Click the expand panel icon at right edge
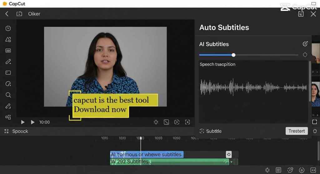This screenshot has height=174, width=320. (x=314, y=122)
